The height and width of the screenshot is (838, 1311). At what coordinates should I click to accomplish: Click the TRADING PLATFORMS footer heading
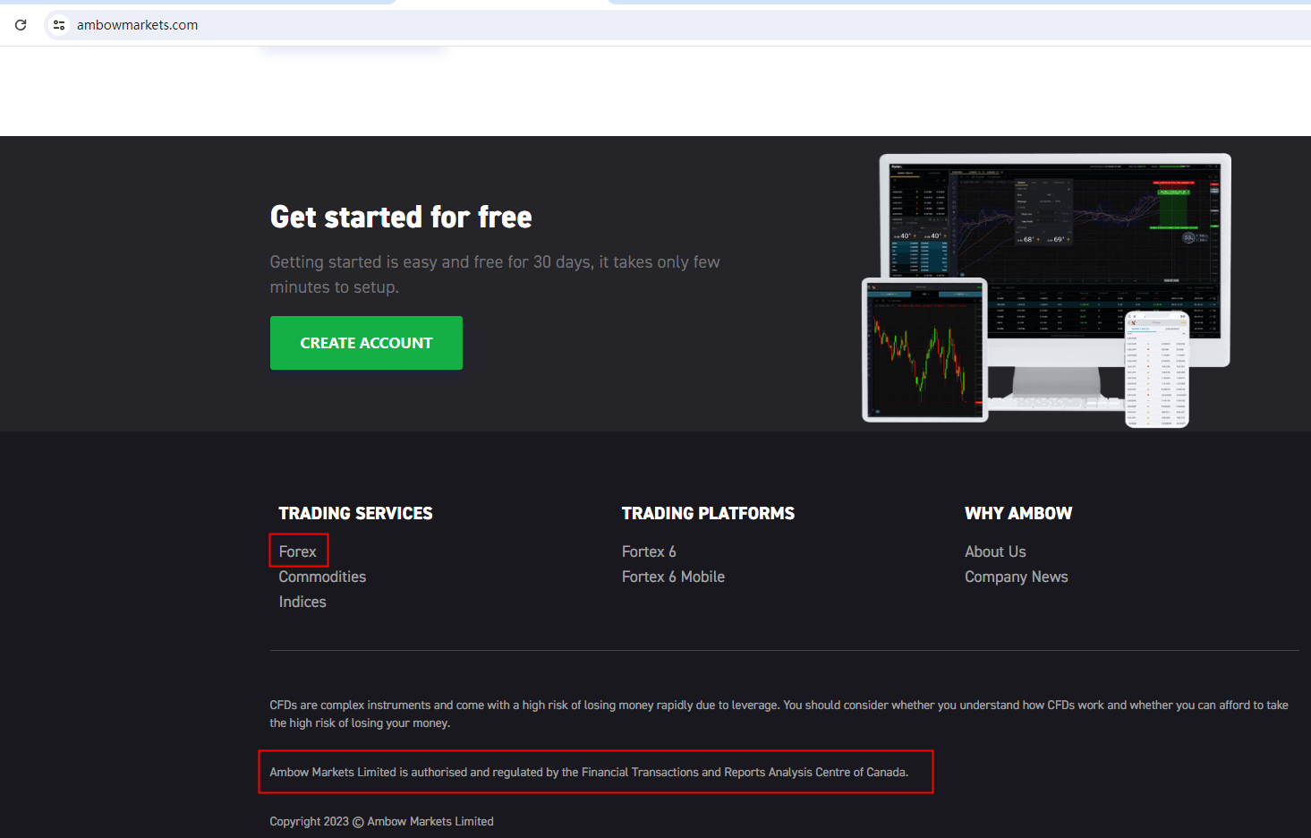coord(708,513)
